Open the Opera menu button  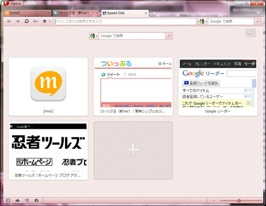pyautogui.click(x=12, y=3)
